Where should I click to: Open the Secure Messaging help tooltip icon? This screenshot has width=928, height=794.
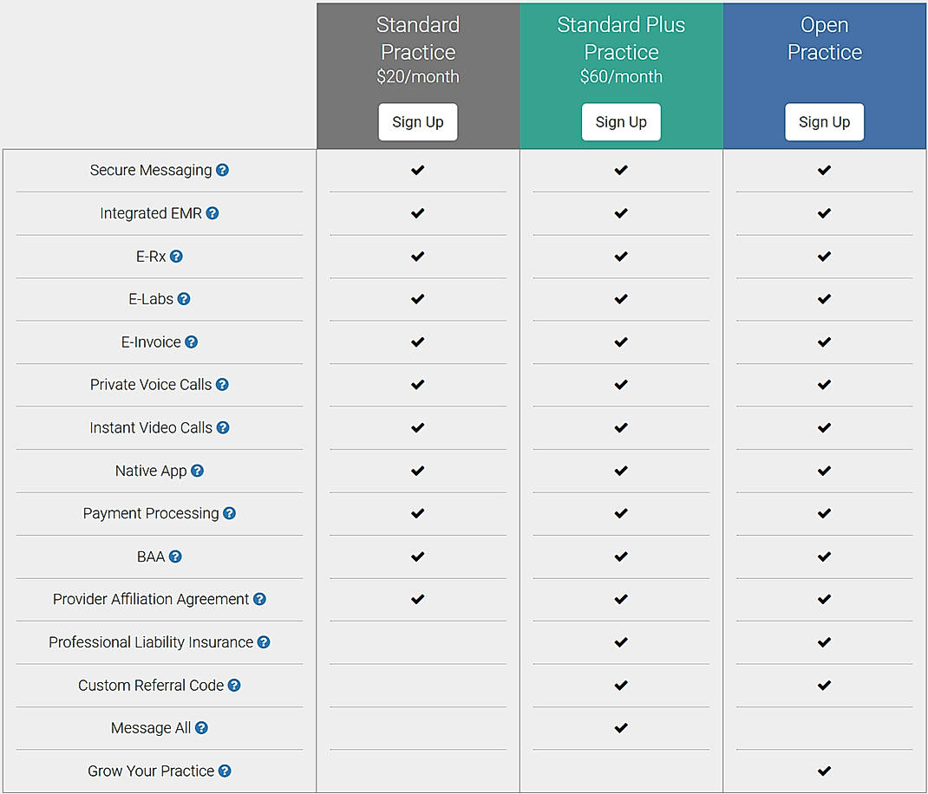coord(223,170)
